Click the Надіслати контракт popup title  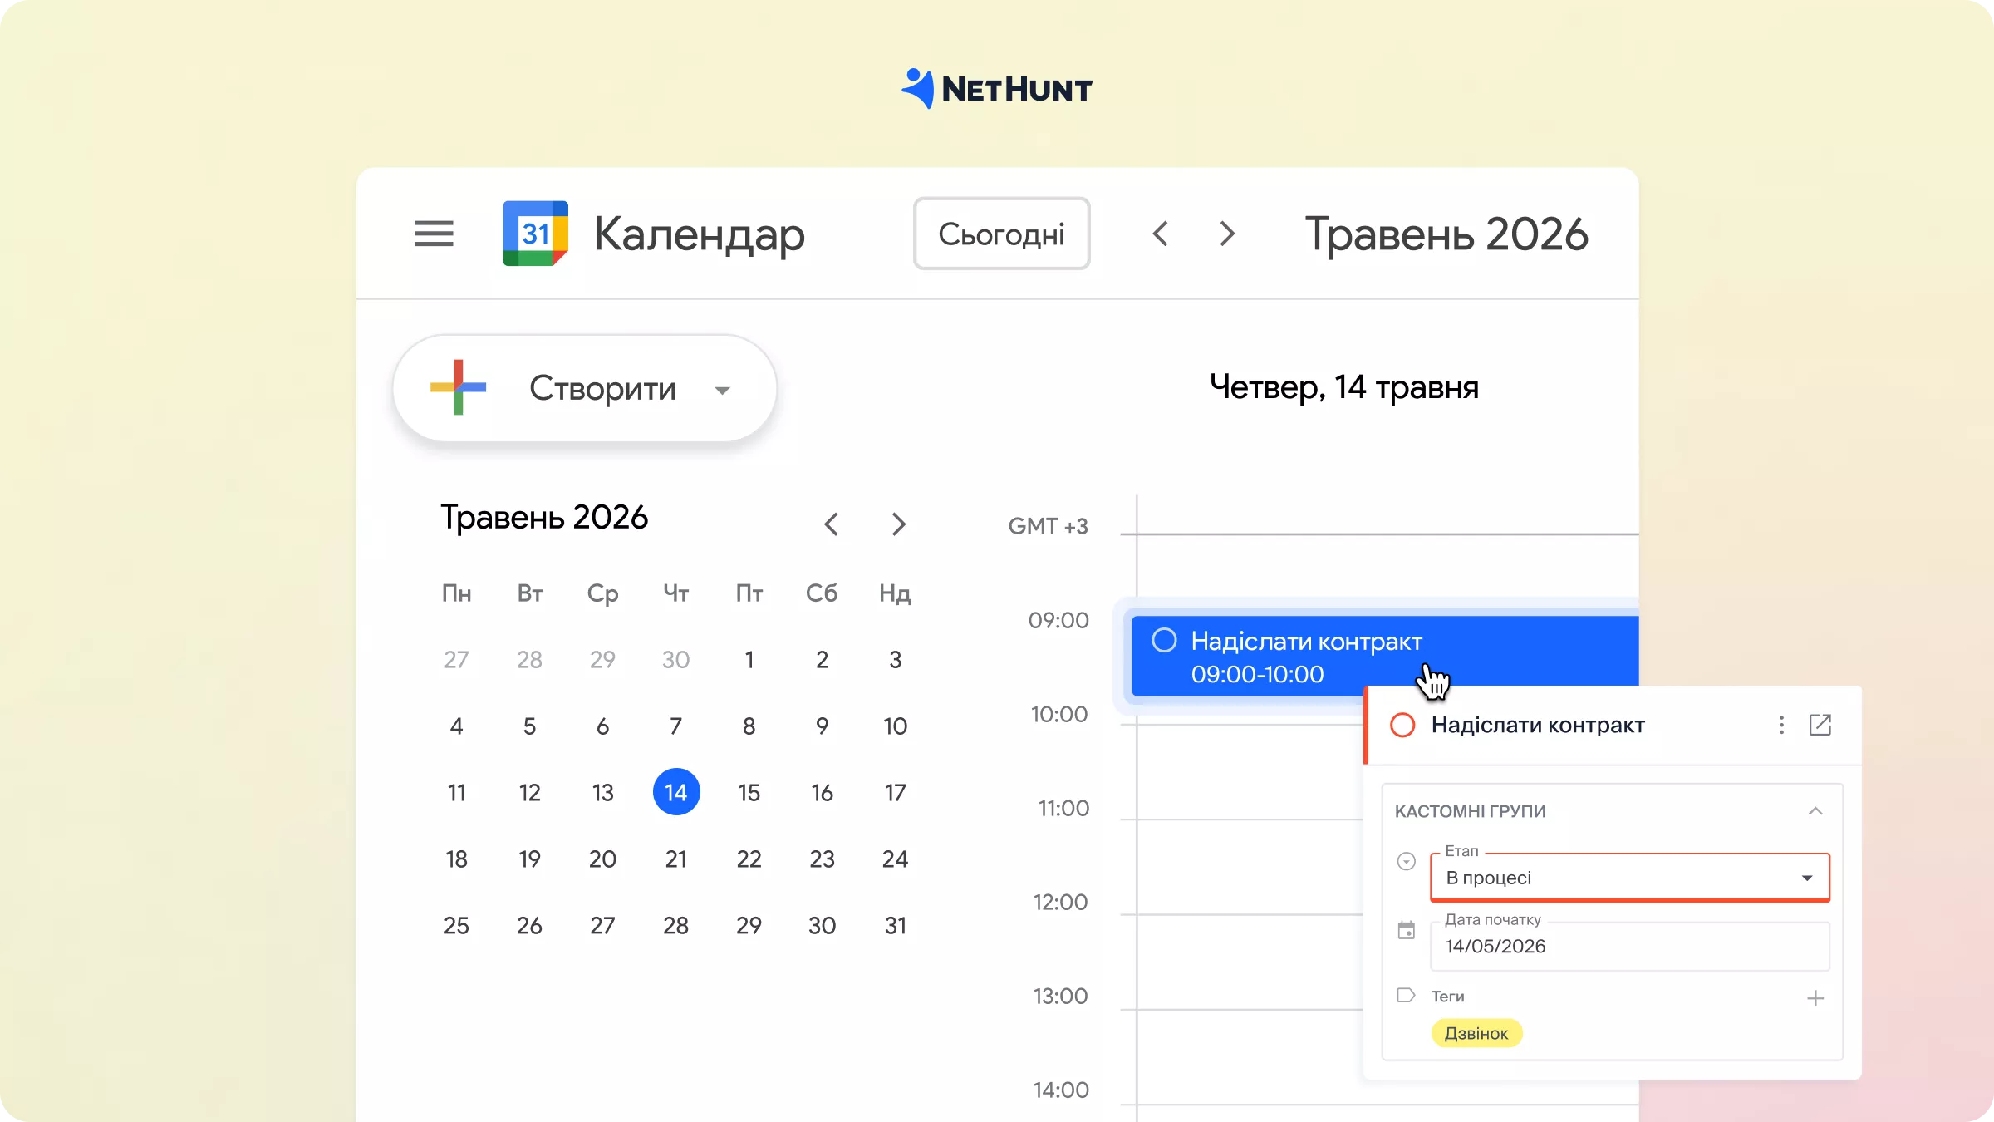1538,725
